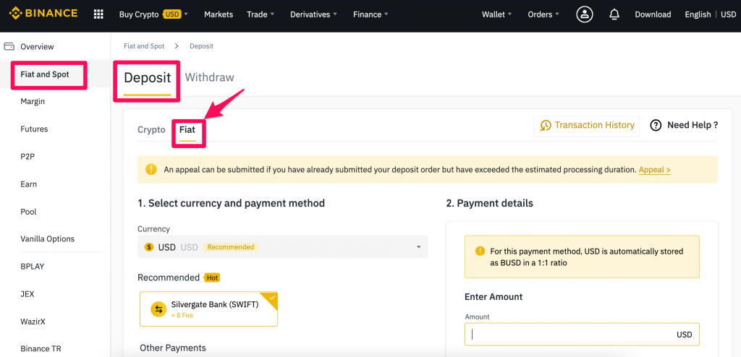The image size is (741, 357).
Task: Open WazirX in the sidebar
Action: (x=33, y=322)
